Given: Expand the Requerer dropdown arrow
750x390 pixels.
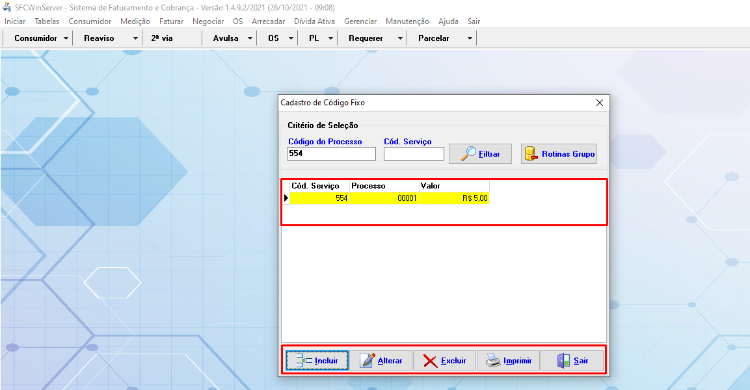Looking at the screenshot, I should pyautogui.click(x=400, y=38).
